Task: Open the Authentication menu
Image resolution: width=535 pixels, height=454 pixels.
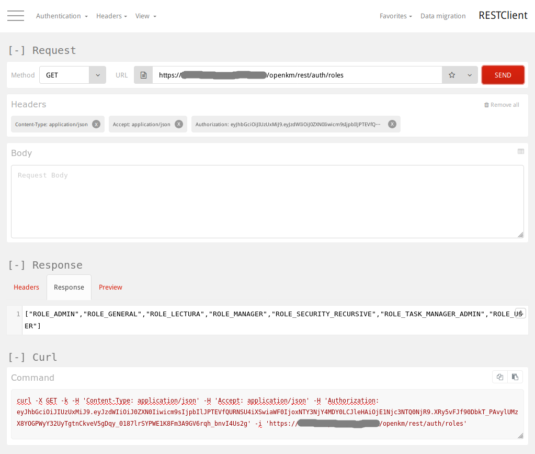Action: (x=61, y=16)
